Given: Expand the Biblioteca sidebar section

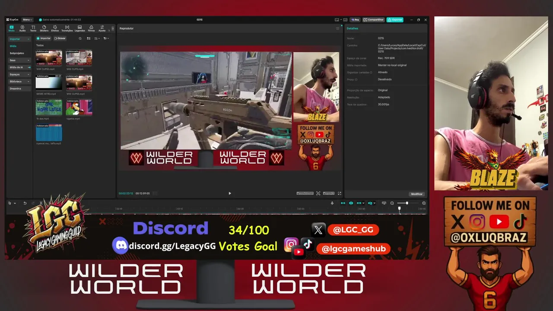Looking at the screenshot, I should 19,81.
